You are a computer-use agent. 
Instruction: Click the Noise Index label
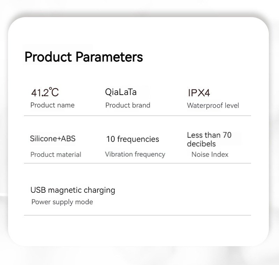click(210, 154)
